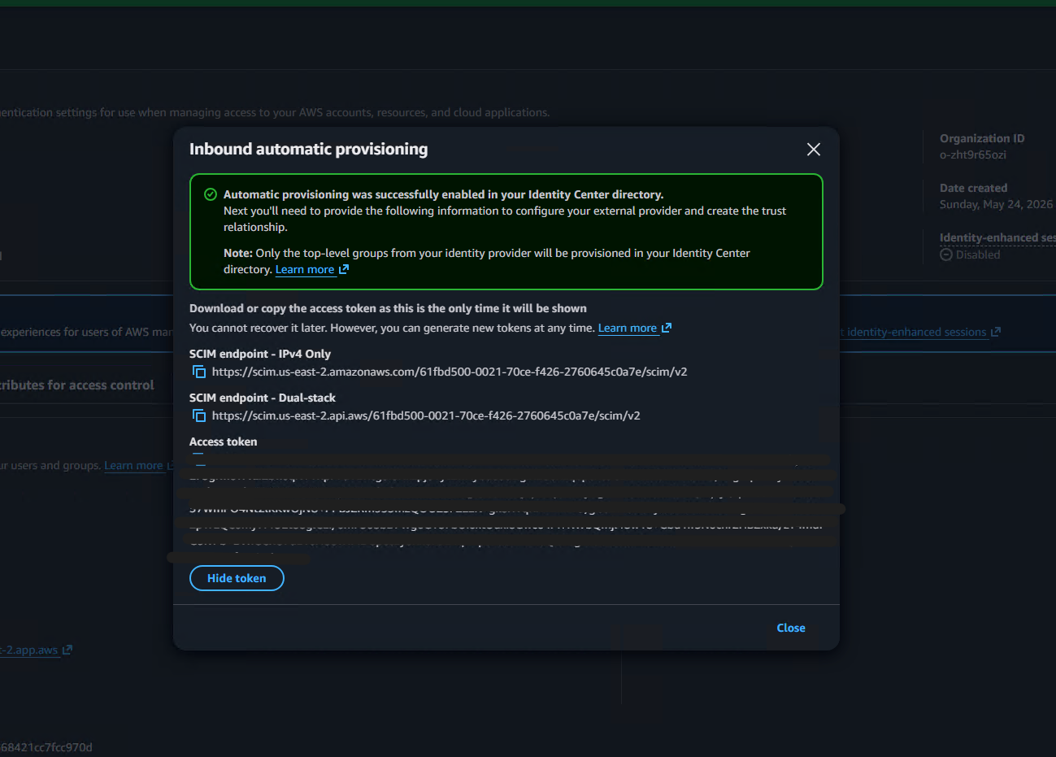The width and height of the screenshot is (1056, 757).
Task: Click external link icon beside banner Learn more
Action: click(x=344, y=269)
